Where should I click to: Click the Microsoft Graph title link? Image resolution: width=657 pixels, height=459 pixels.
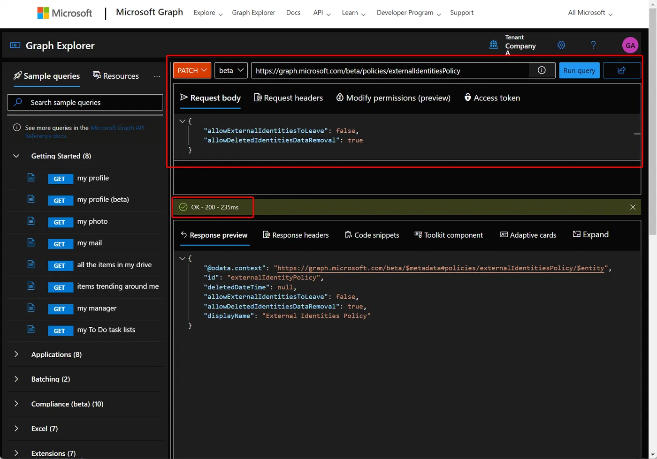tap(149, 12)
